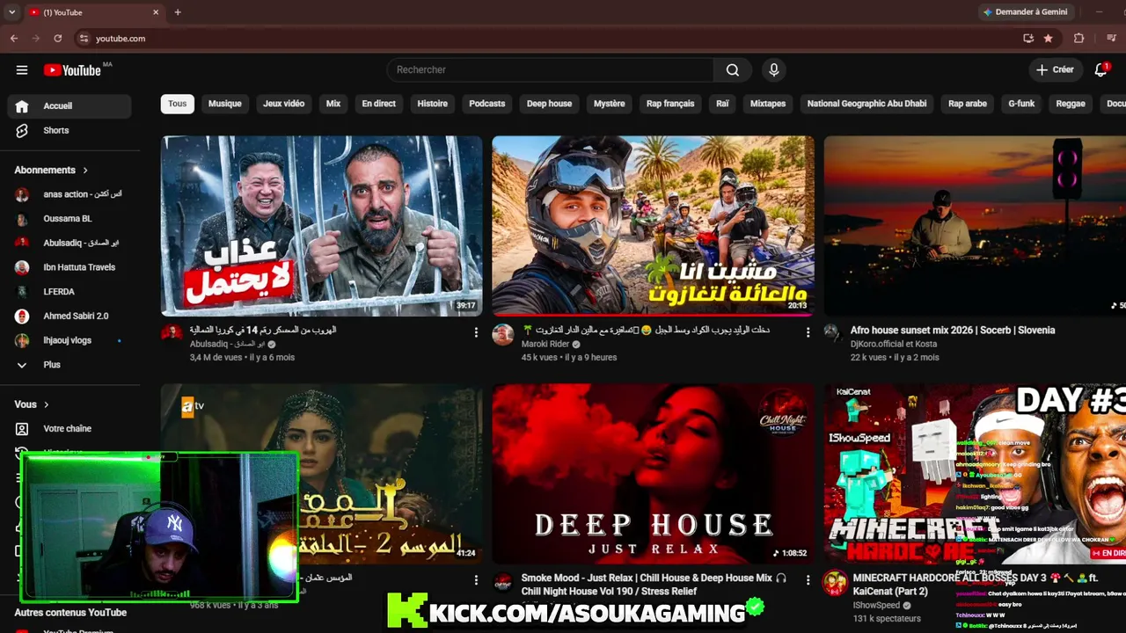The height and width of the screenshot is (633, 1126).
Task: Go back with the browser back arrow
Action: tap(14, 39)
